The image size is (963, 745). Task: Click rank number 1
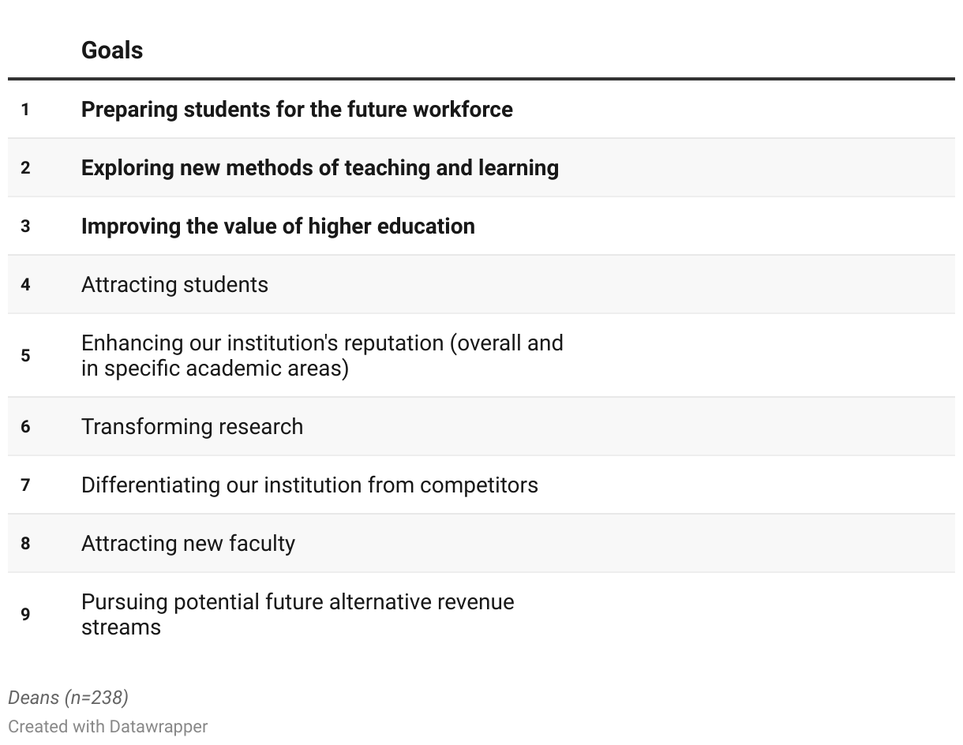pyautogui.click(x=25, y=110)
